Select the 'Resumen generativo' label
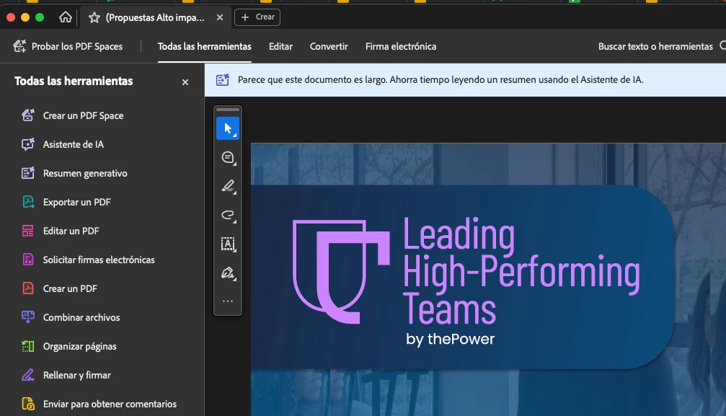Viewport: 726px width, 416px height. coord(85,173)
